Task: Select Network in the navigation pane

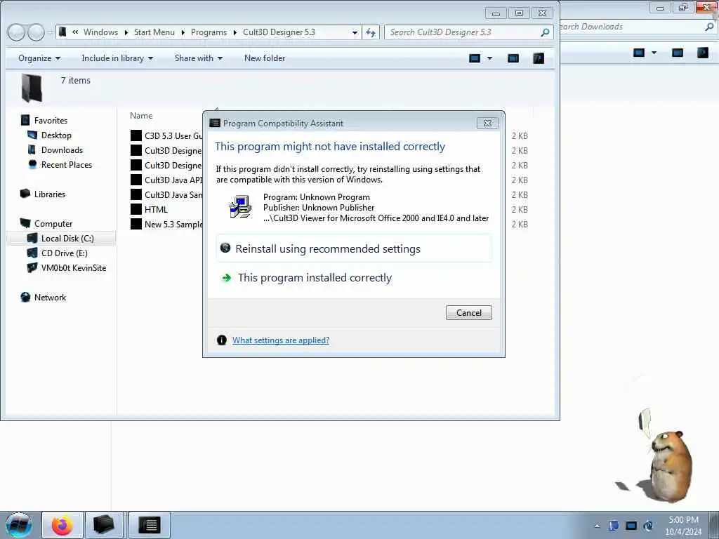Action: [x=50, y=298]
